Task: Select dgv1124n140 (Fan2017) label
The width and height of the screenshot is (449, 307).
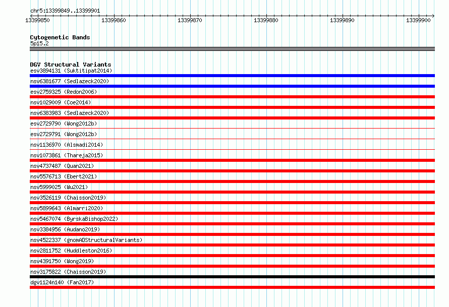Action: point(62,282)
